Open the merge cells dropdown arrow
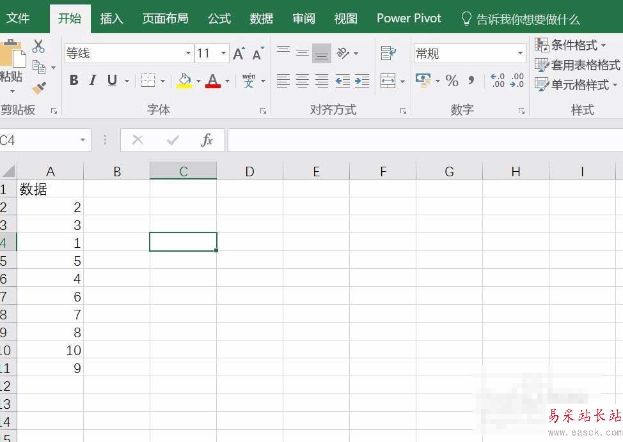Image resolution: width=623 pixels, height=442 pixels. (x=402, y=82)
